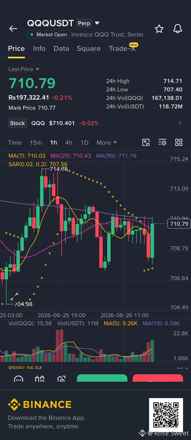Add QQQUSDT to favorites with star icon
Screen dimensions: 191x440
159,29
